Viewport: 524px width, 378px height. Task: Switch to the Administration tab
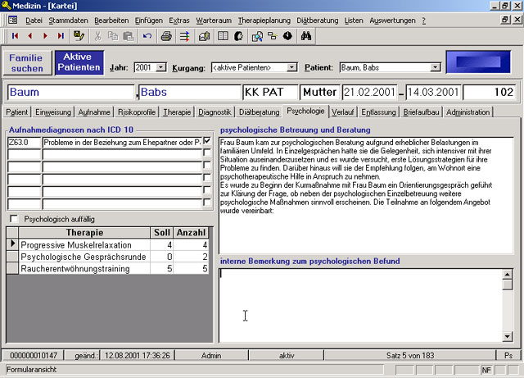tap(468, 112)
